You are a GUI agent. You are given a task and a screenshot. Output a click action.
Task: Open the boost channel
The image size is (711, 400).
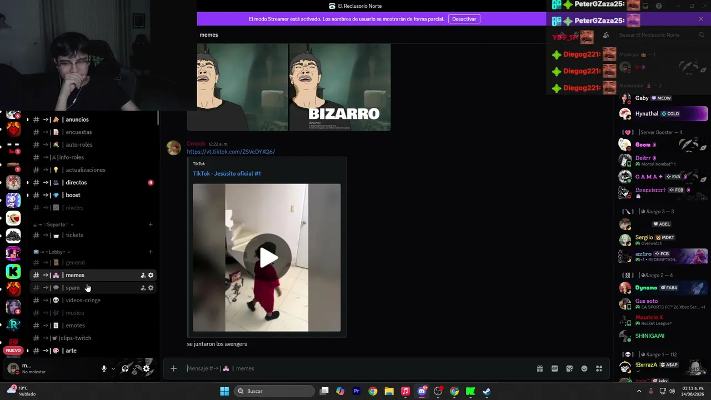coord(93,195)
